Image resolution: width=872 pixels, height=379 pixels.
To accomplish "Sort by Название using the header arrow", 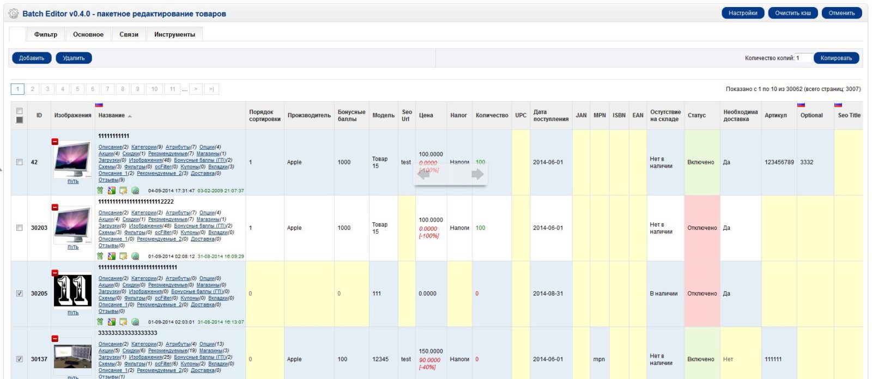I will pos(130,116).
